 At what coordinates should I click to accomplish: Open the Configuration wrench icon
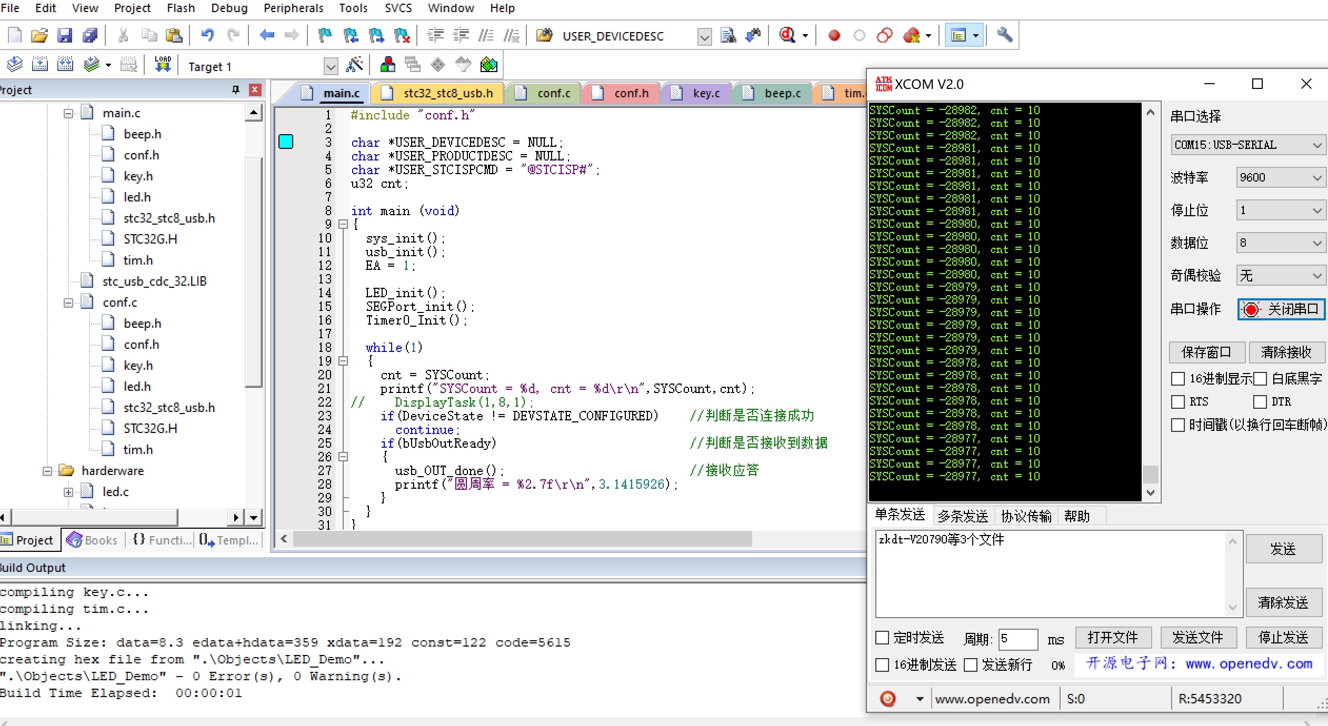(x=1005, y=35)
